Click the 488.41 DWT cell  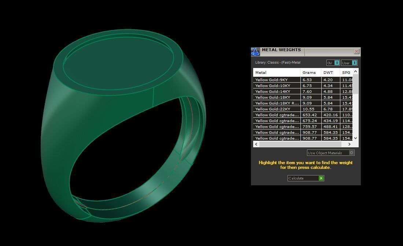pos(330,127)
